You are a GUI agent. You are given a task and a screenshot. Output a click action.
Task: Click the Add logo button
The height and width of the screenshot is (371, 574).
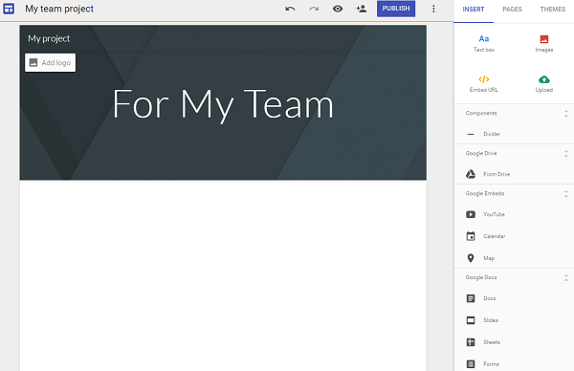(50, 62)
